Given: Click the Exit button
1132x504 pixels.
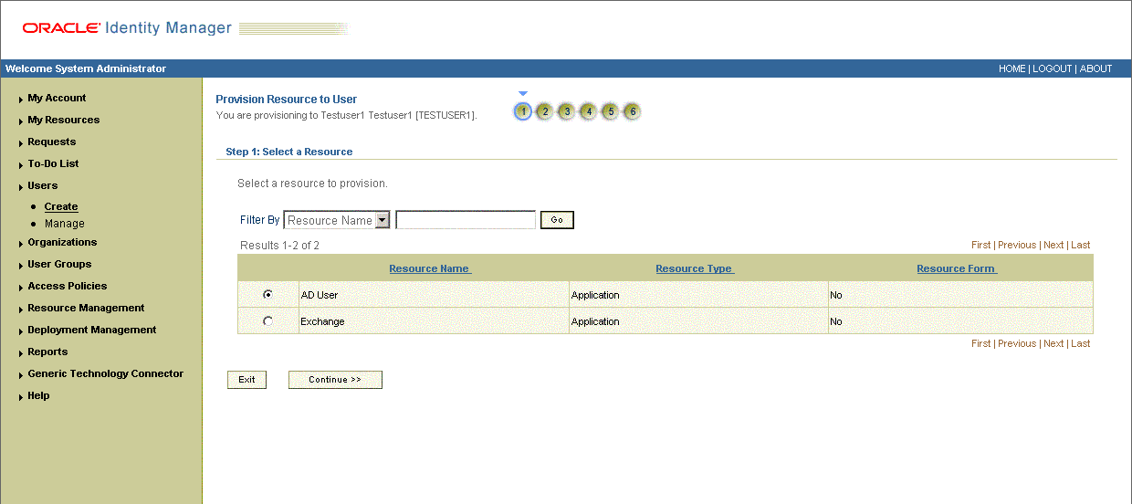Looking at the screenshot, I should [246, 380].
